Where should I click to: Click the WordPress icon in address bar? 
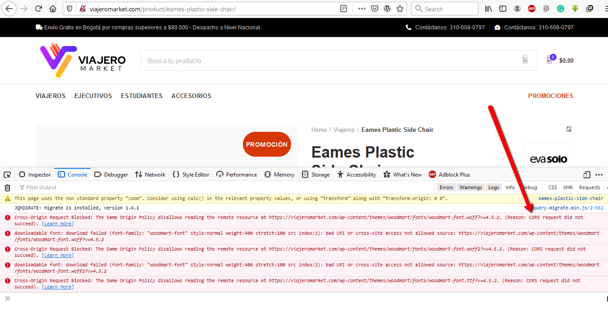click(x=387, y=9)
